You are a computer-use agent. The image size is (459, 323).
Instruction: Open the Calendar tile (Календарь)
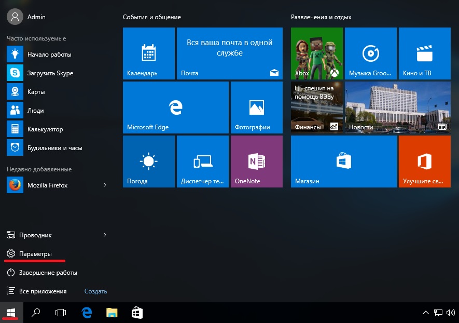click(148, 53)
